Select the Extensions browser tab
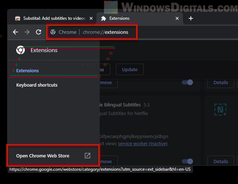This screenshot has height=184, width=238. point(140,18)
